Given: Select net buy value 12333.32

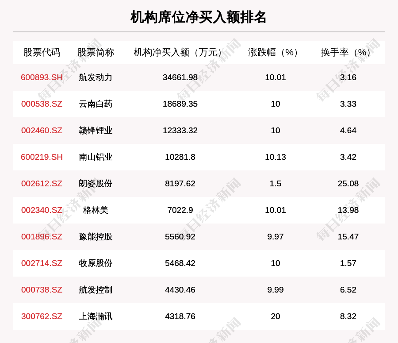Looking at the screenshot, I should (180, 131).
